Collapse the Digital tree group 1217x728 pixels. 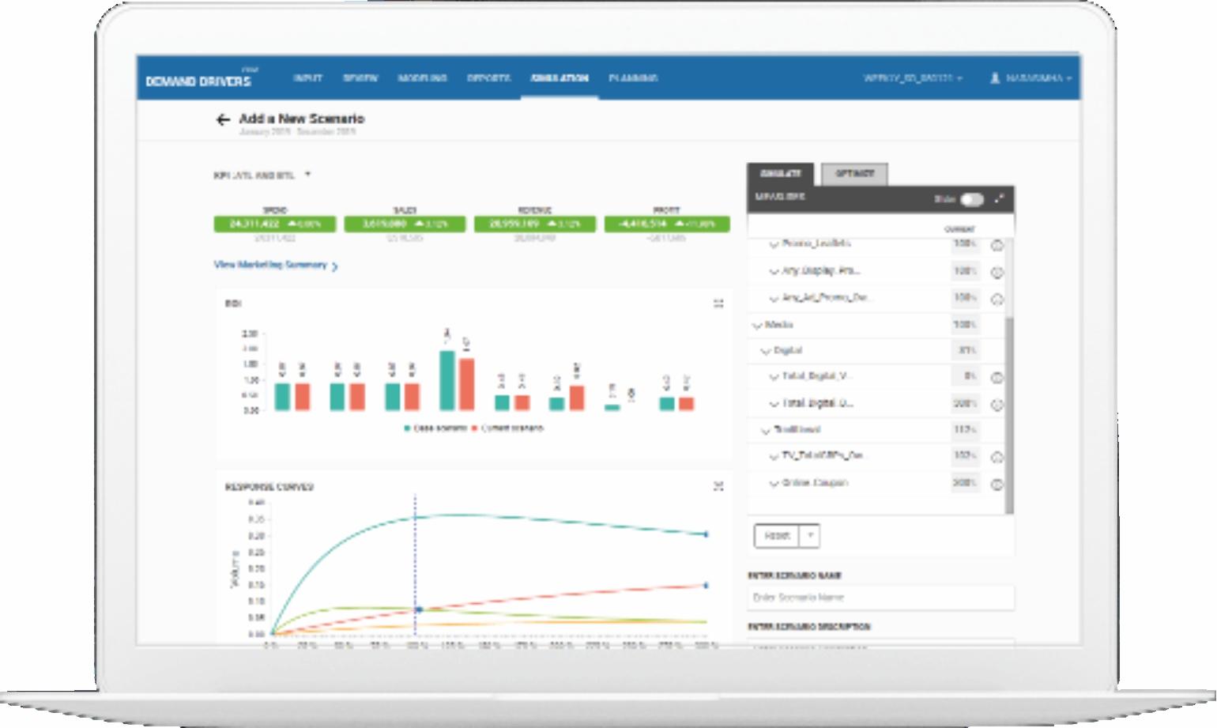click(x=765, y=351)
